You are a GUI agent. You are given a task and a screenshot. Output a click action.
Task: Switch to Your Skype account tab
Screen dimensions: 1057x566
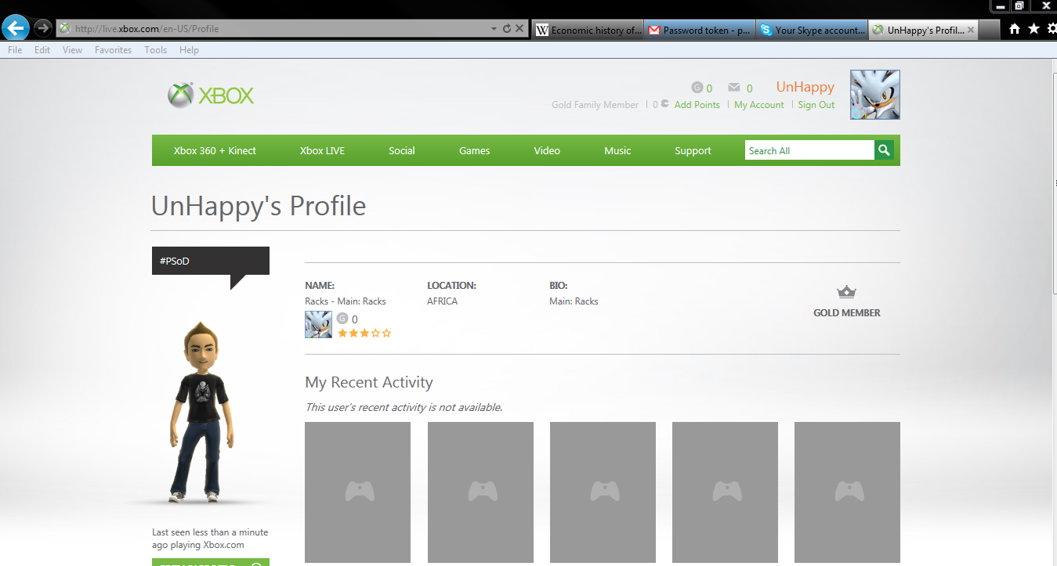813,30
